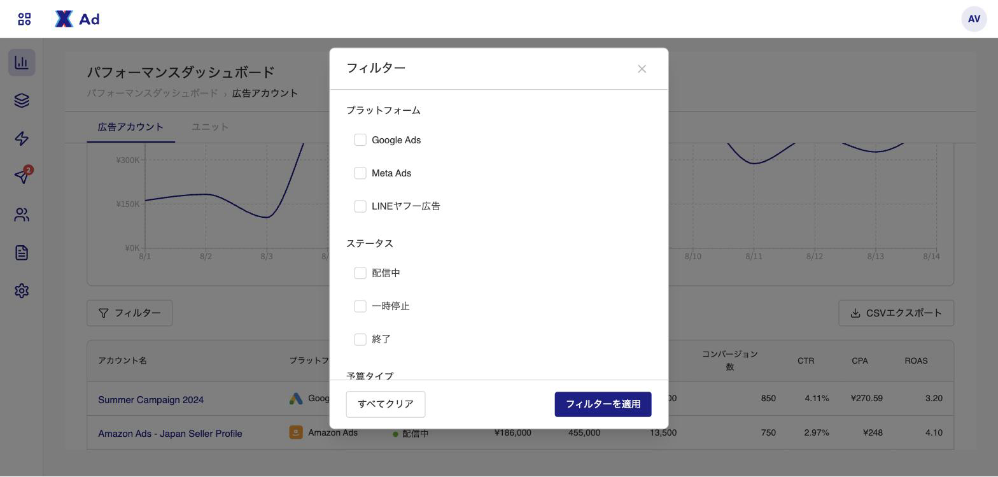This screenshot has height=477, width=998.
Task: Click the ¥270.59 CPA value
Action: (867, 399)
